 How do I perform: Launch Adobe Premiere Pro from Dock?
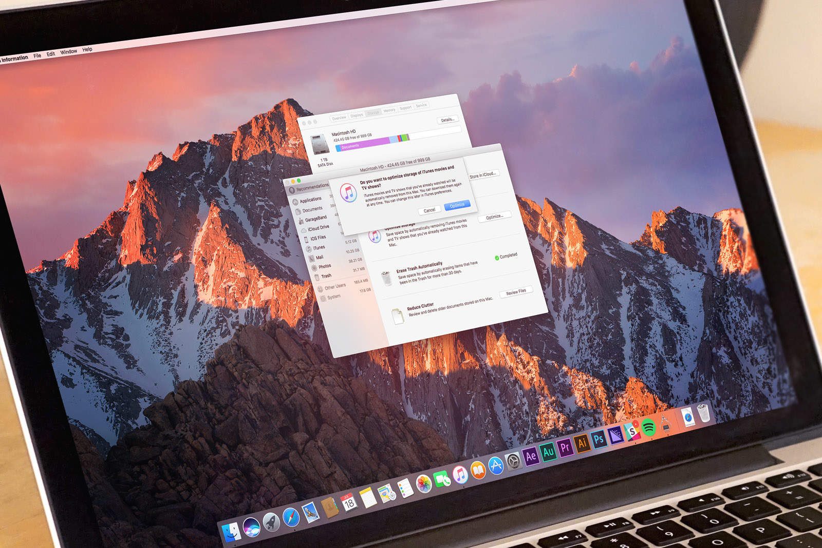tap(565, 447)
